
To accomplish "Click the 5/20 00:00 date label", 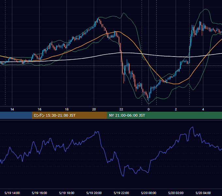I will [x=149, y=193].
